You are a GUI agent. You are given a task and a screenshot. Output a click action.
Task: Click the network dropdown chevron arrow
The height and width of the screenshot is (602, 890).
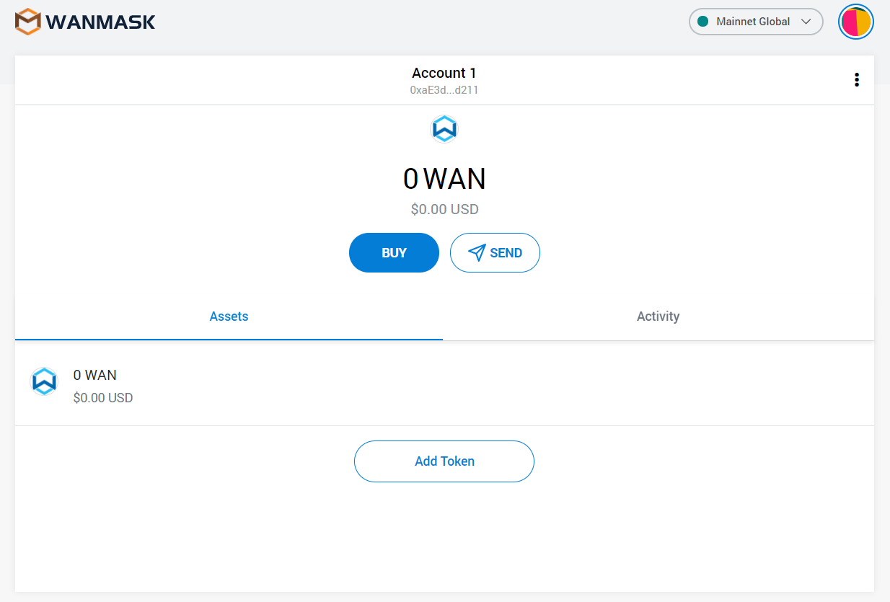(x=806, y=22)
